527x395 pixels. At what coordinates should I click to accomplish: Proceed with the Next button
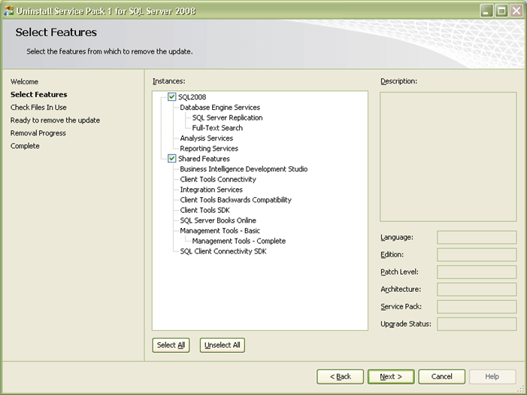[x=391, y=376]
